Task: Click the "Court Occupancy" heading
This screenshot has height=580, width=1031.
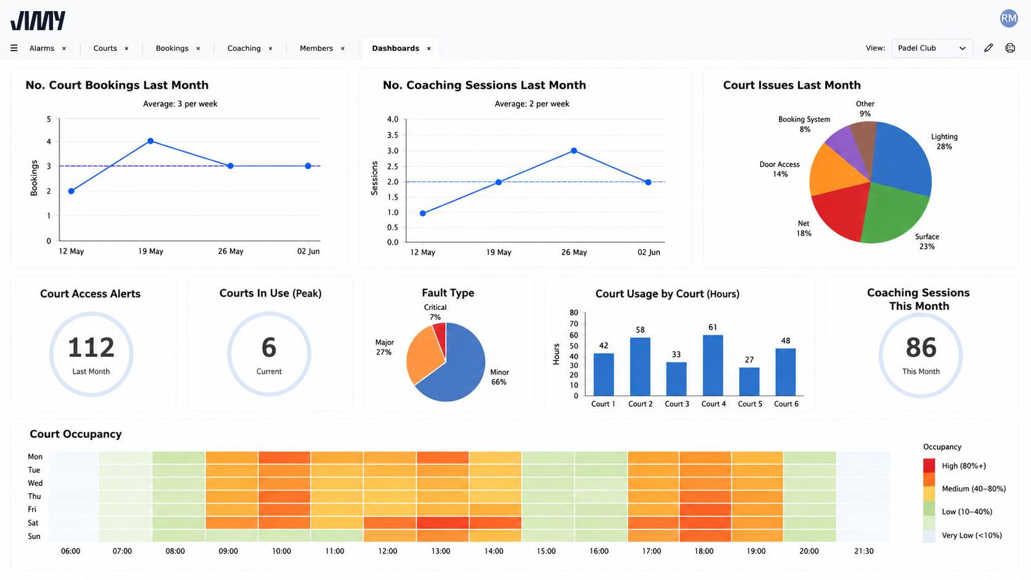Action: point(76,434)
